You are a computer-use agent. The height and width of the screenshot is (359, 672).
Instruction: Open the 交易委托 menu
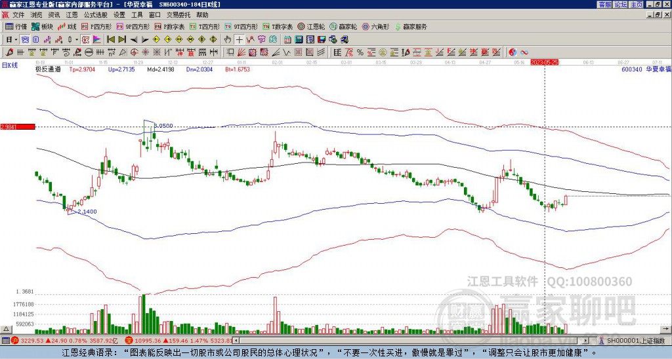(178, 15)
